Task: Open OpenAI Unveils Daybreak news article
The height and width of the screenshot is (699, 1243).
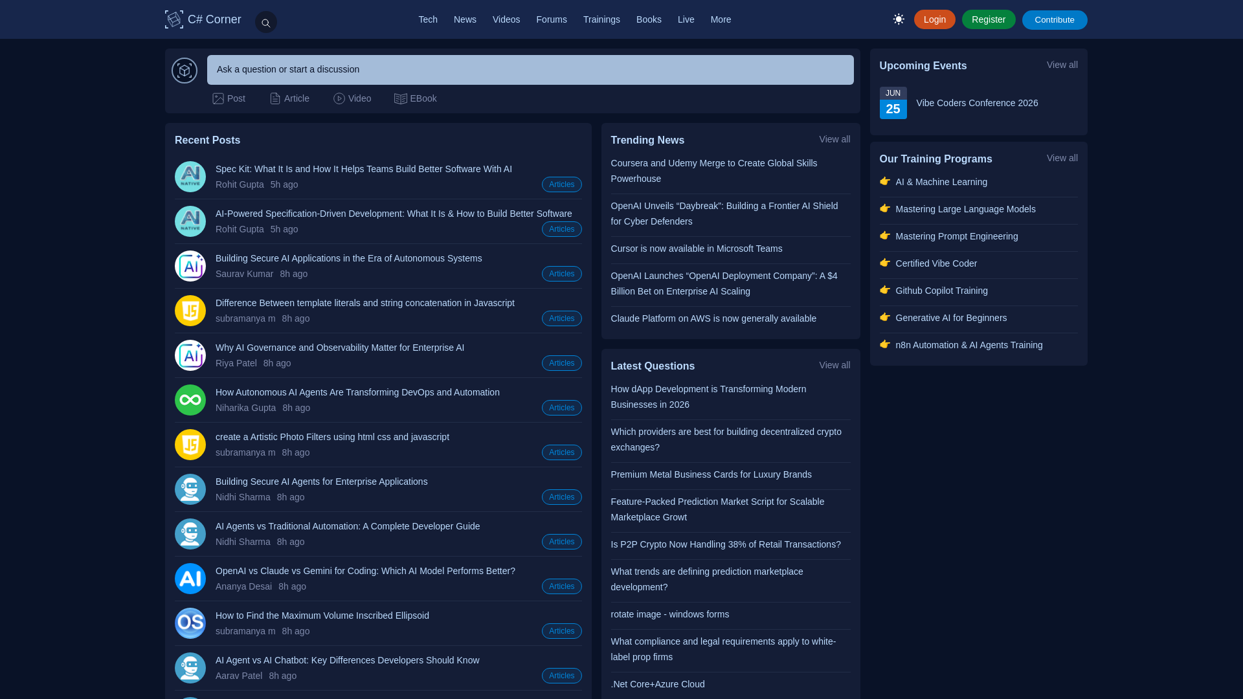Action: click(724, 214)
